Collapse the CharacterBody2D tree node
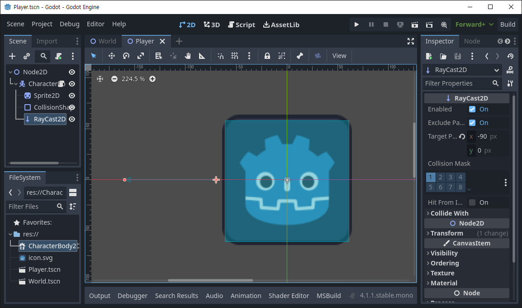Image resolution: width=522 pixels, height=308 pixels. pyautogui.click(x=16, y=84)
